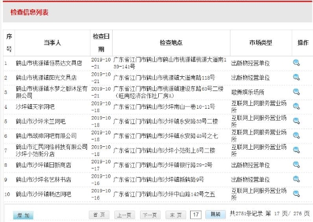The height and width of the screenshot is (222, 313).
Task: Click record count text 共2751条记录
Action: pyautogui.click(x=246, y=213)
